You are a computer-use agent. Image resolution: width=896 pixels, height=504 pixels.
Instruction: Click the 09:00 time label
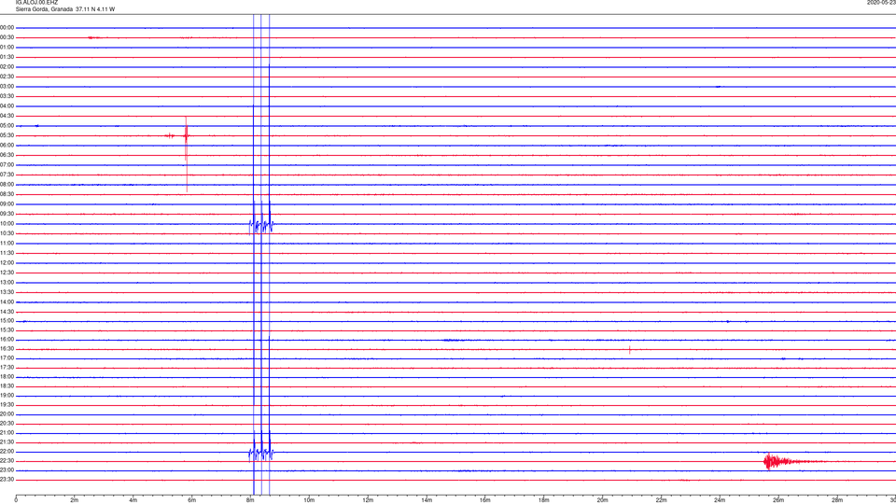7,204
